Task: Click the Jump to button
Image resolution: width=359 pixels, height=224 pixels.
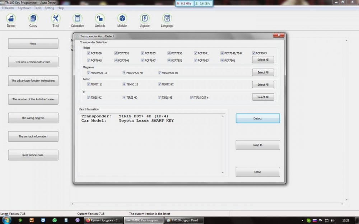Action: click(257, 145)
